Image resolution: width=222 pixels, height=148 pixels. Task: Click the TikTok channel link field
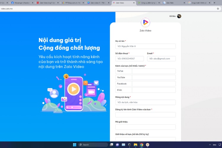(154, 71)
